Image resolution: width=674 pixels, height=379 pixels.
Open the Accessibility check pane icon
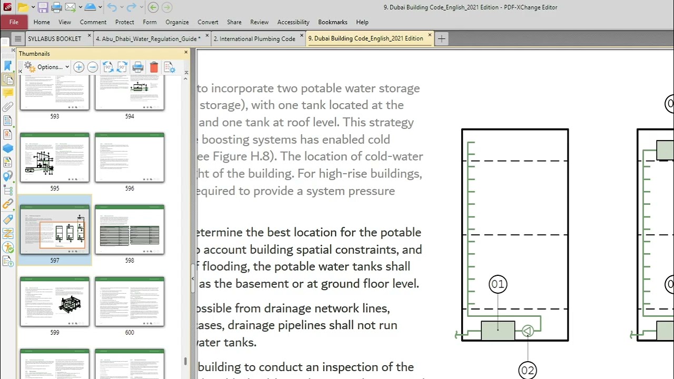click(8, 247)
